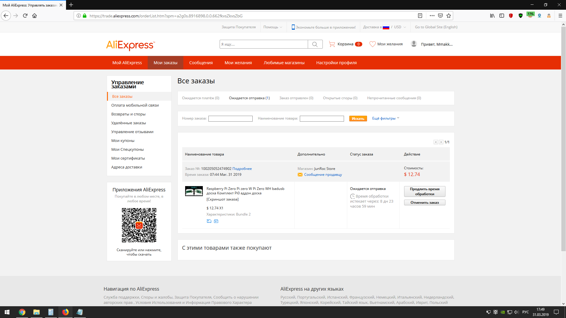Filter by Ожидается отправка (1)
The image size is (566, 318).
point(249,98)
